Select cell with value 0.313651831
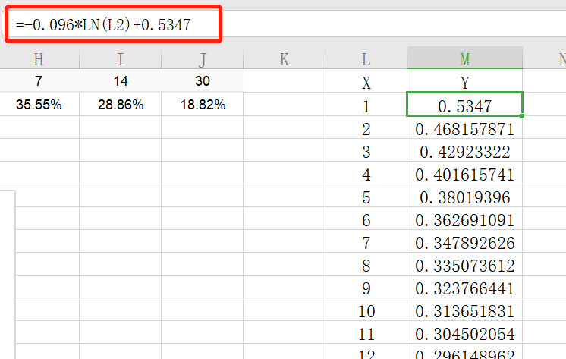Viewport: 566px width, 359px height. tap(464, 311)
